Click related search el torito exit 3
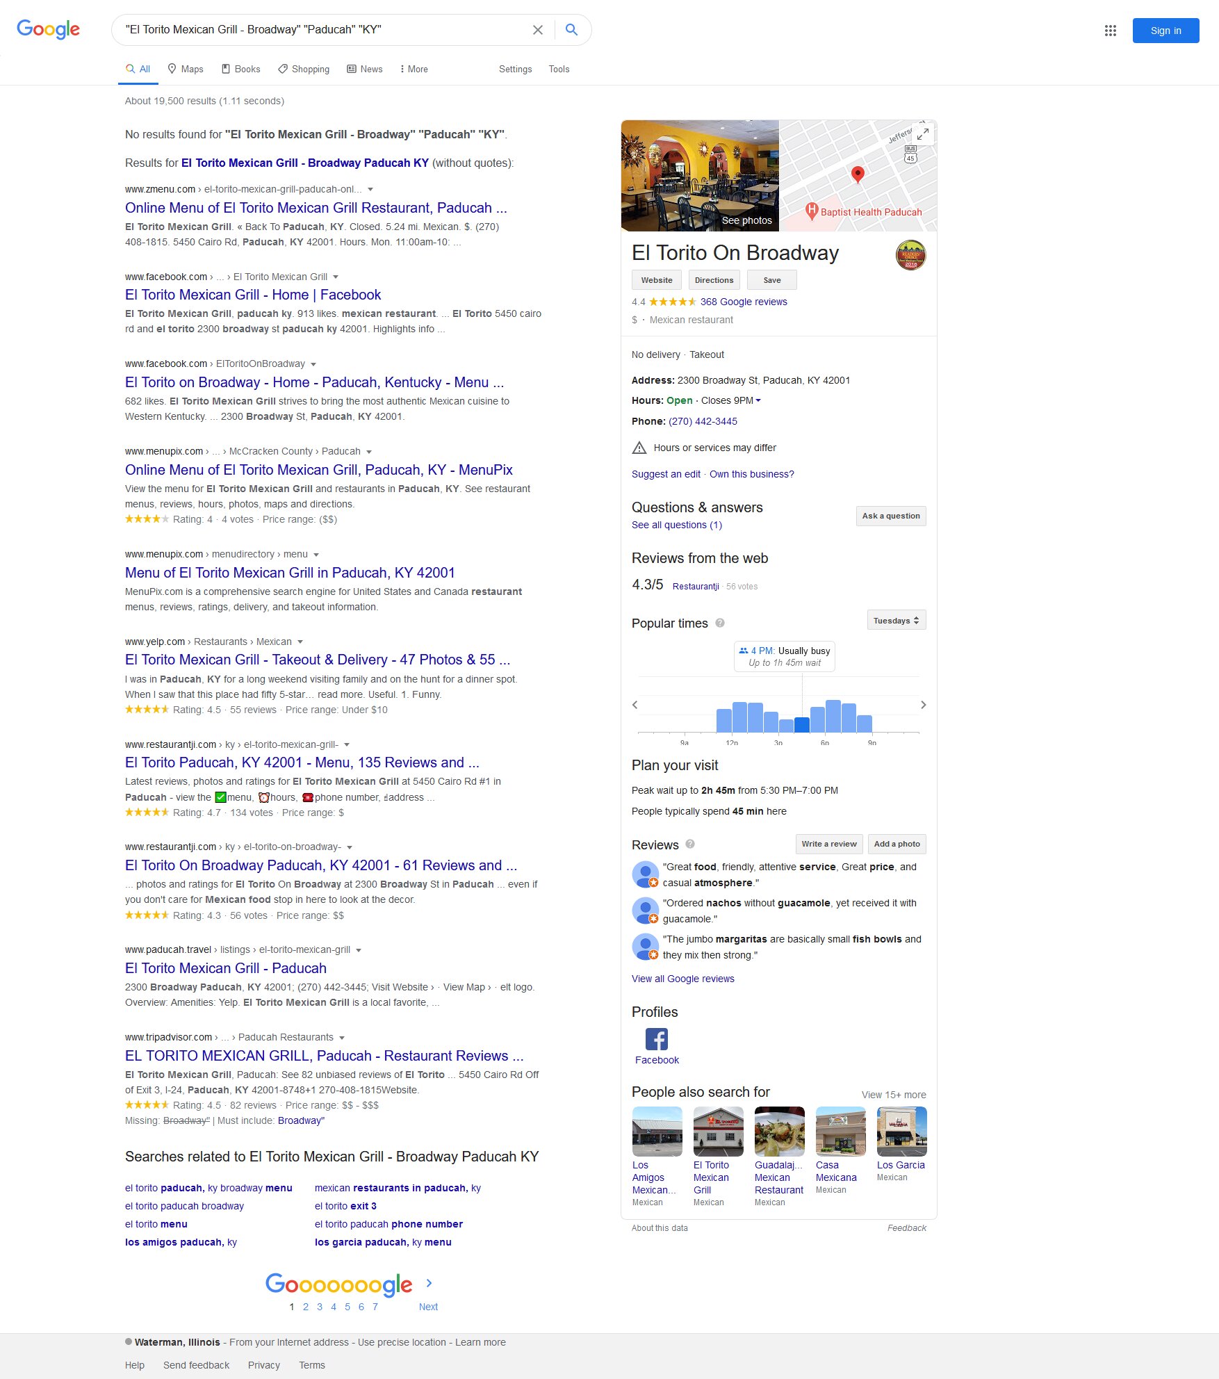 coord(345,1206)
